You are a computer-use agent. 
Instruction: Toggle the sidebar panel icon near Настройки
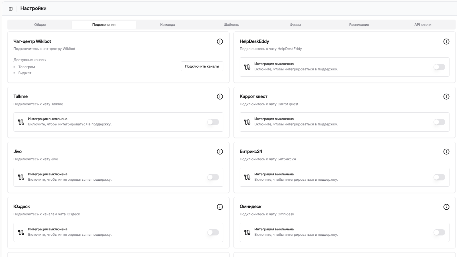pyautogui.click(x=11, y=9)
